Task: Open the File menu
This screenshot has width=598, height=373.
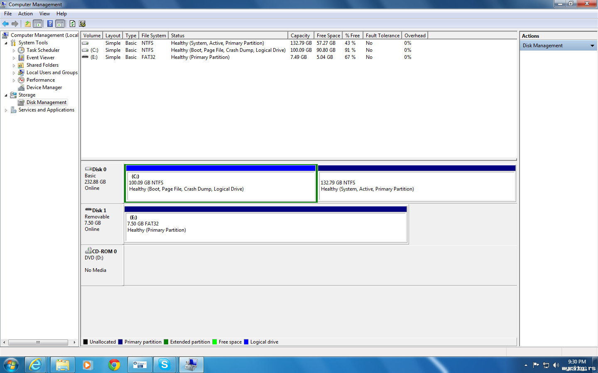Action: point(8,14)
